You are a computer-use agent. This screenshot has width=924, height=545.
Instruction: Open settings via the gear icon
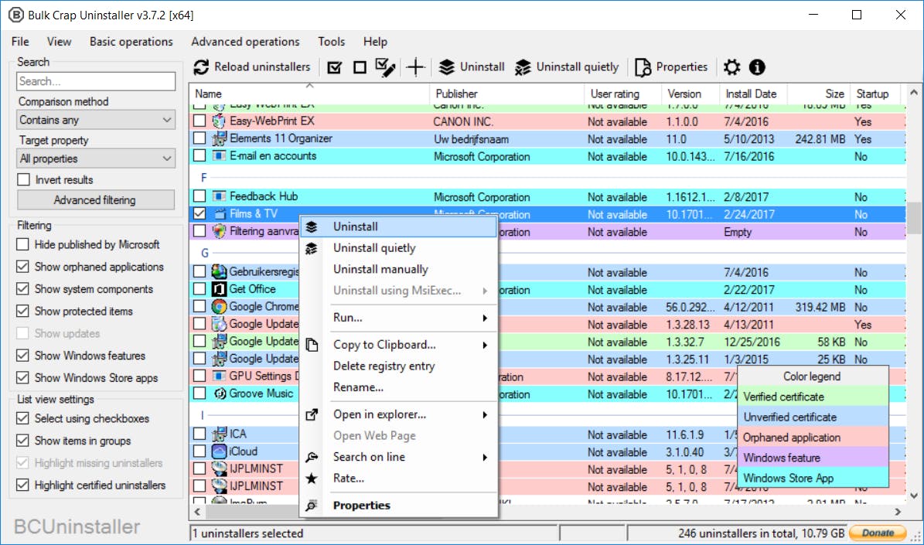(x=732, y=67)
